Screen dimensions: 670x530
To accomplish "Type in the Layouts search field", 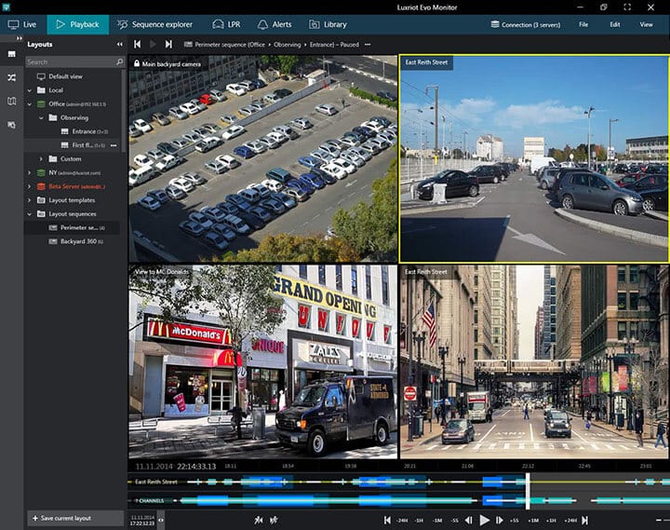I will pyautogui.click(x=67, y=61).
